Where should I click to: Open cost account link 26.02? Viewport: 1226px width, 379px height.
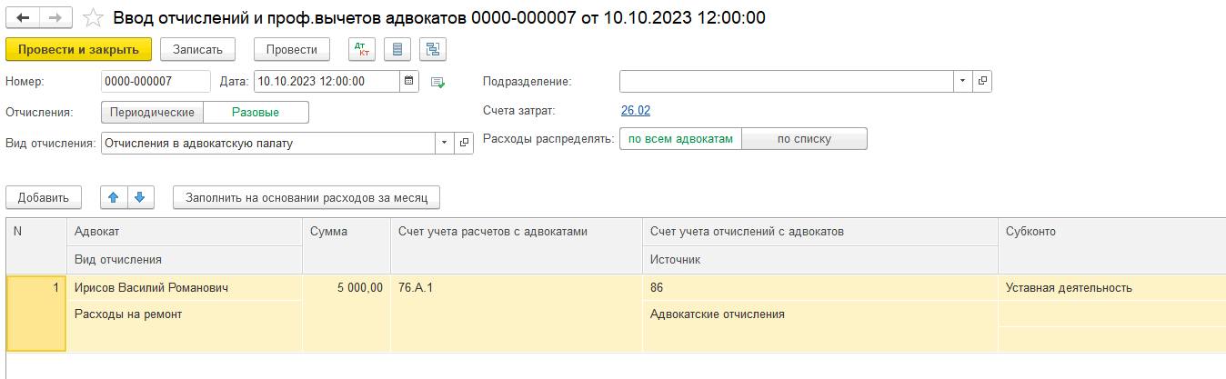tap(635, 111)
